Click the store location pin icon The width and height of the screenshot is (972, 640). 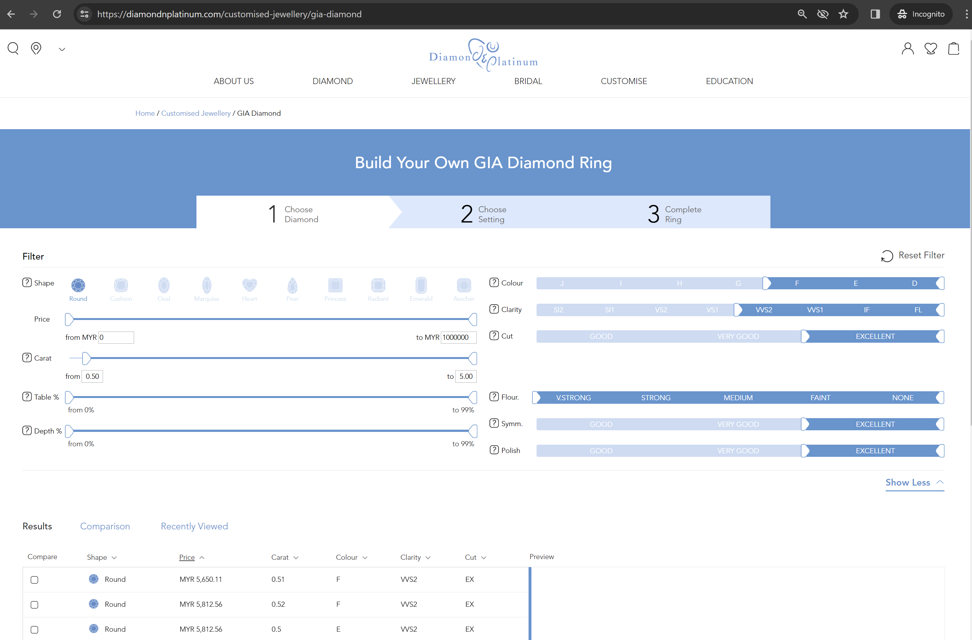coord(36,49)
